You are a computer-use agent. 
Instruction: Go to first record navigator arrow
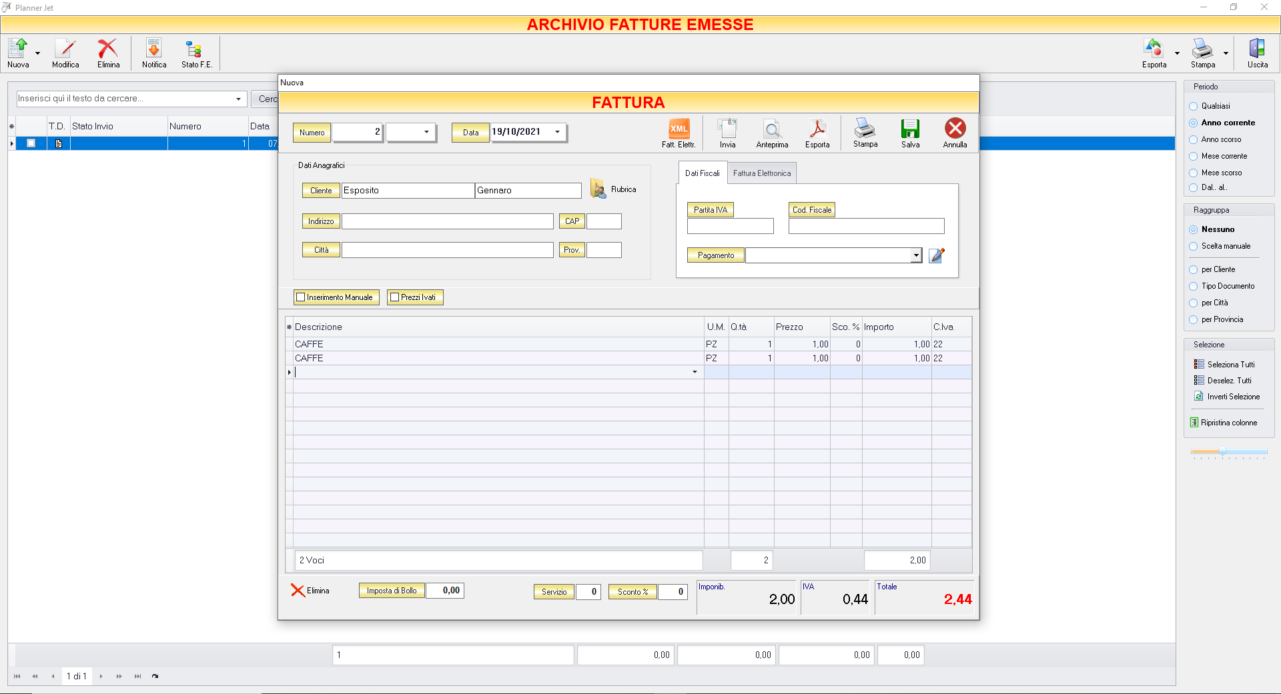[x=17, y=676]
